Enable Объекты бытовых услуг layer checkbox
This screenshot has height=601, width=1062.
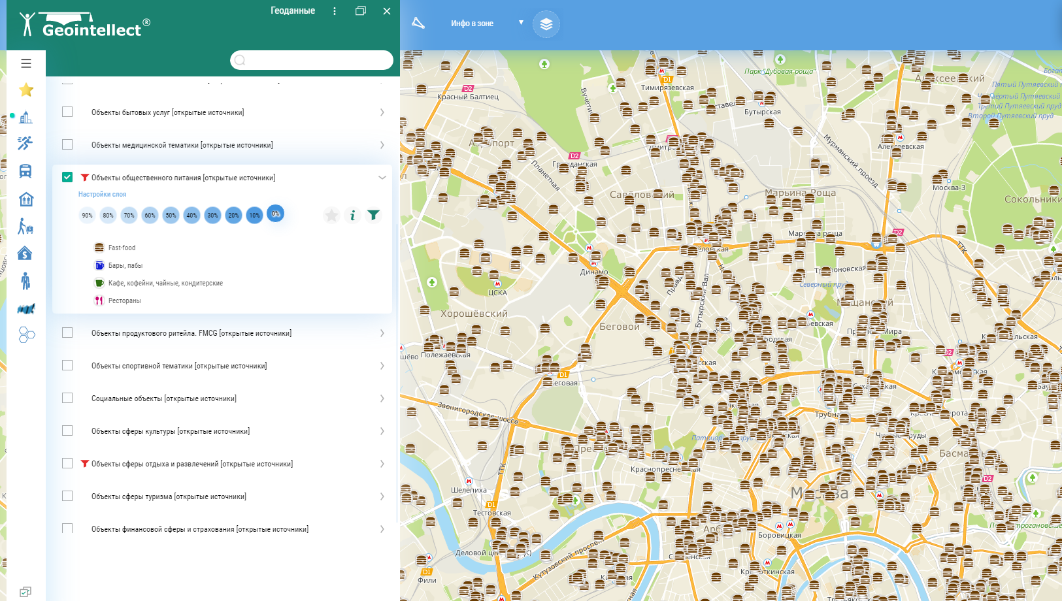click(x=67, y=112)
